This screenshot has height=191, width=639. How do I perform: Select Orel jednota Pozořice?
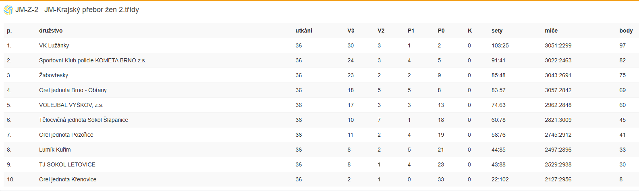tap(66, 135)
